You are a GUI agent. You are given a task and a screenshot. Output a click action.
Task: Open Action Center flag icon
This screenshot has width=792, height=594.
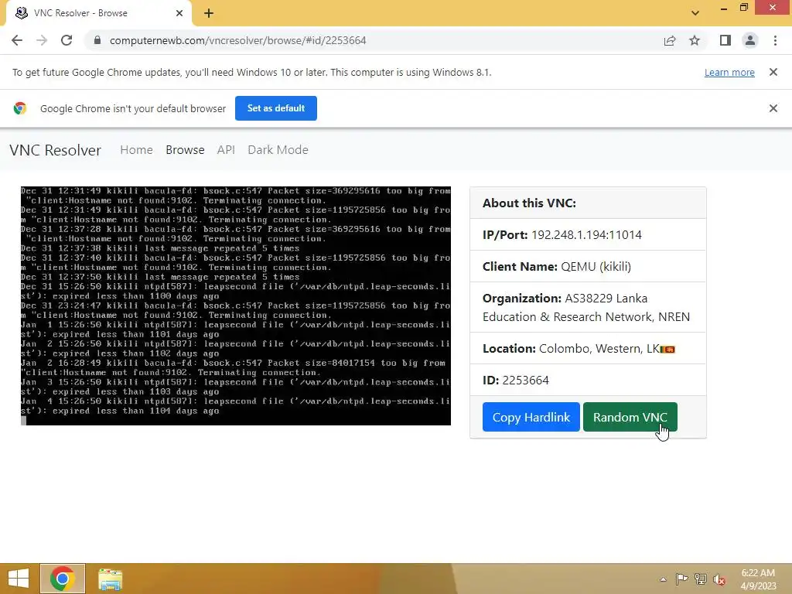tap(681, 579)
